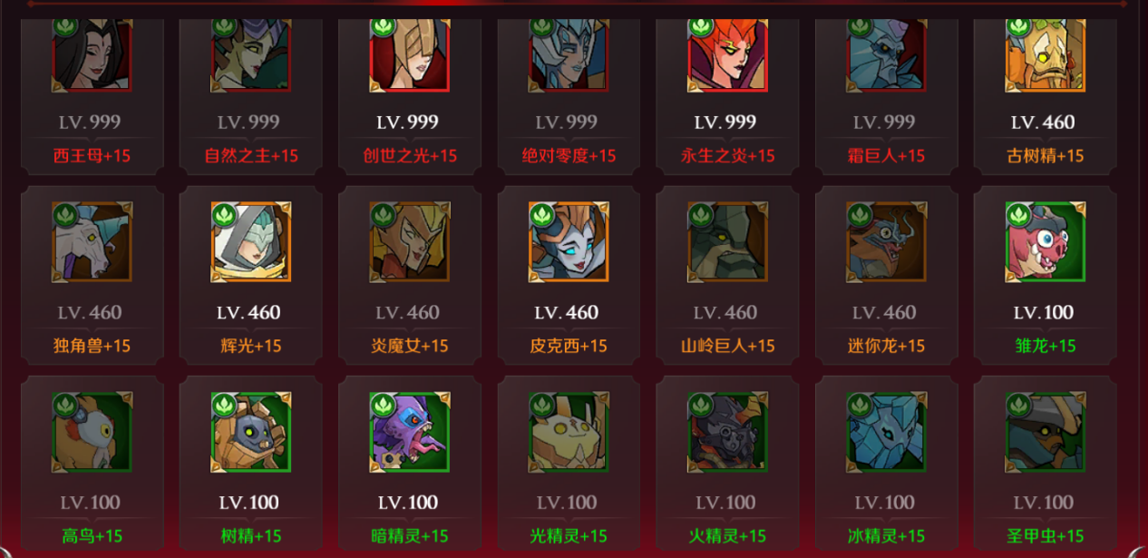Select the 辉光+15 hooded hero portrait
The width and height of the screenshot is (1148, 558).
(x=251, y=241)
